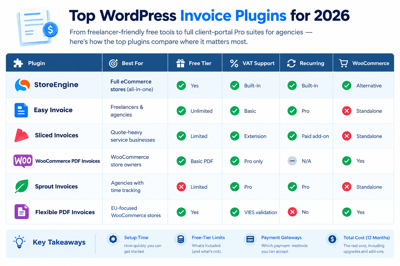Click the Payment Gateways takeaway title

pyautogui.click(x=281, y=237)
